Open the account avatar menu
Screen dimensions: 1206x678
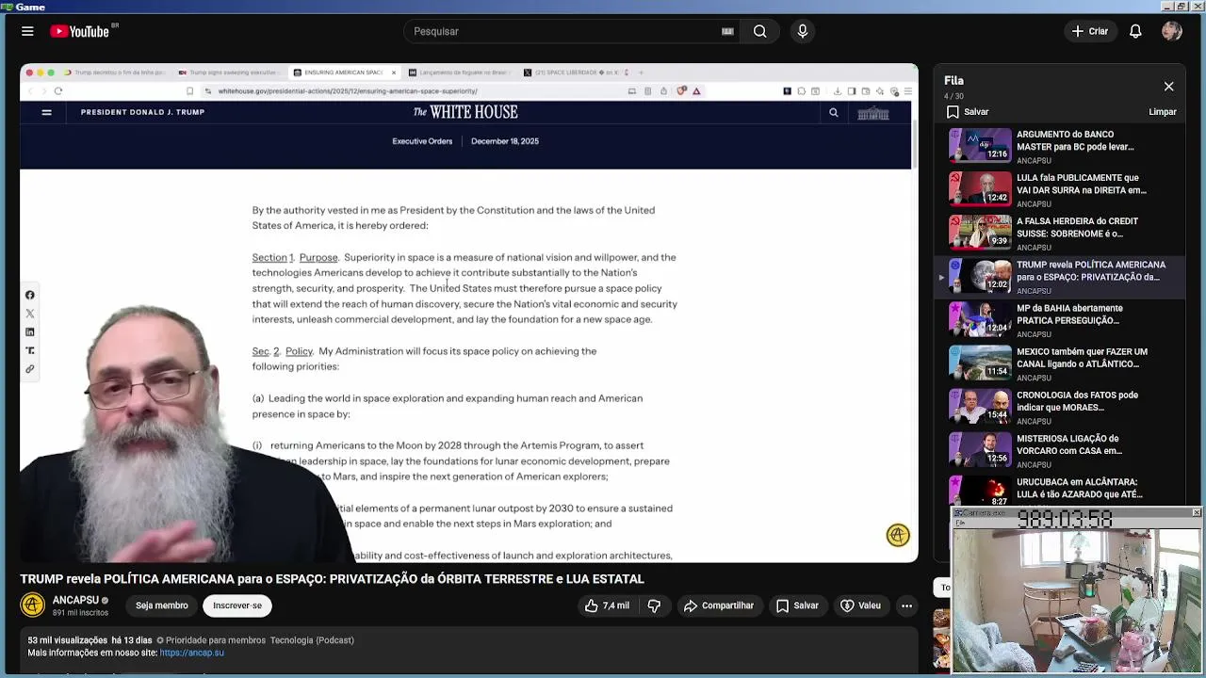tap(1172, 31)
